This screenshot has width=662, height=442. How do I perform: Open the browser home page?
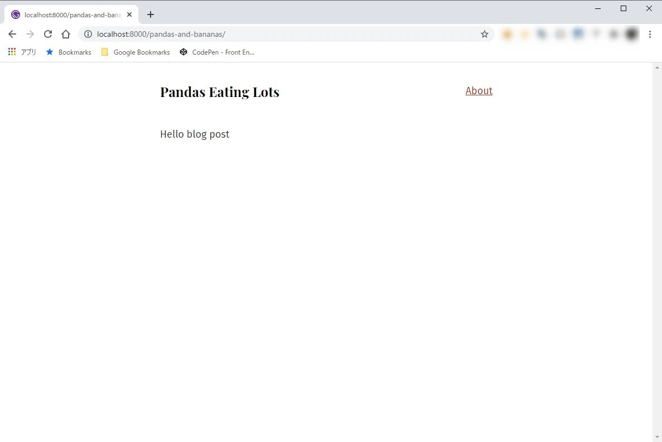pos(65,34)
